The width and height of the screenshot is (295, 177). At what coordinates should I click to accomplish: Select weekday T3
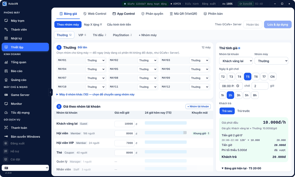[x=231, y=76]
